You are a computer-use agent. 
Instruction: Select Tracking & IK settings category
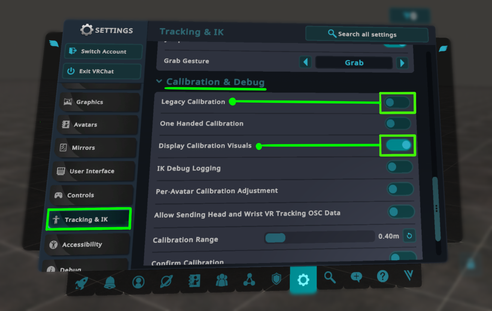pyautogui.click(x=89, y=219)
